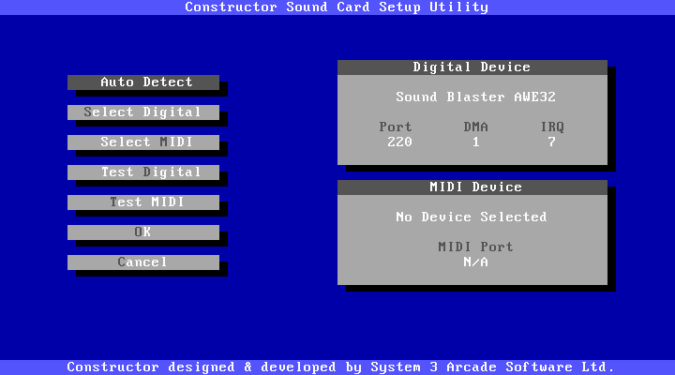Click the Port column label
Screen dimensions: 675x375
(396, 127)
